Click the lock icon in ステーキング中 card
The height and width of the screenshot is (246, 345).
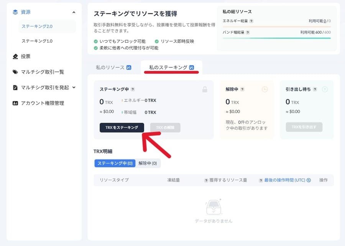click(x=205, y=89)
